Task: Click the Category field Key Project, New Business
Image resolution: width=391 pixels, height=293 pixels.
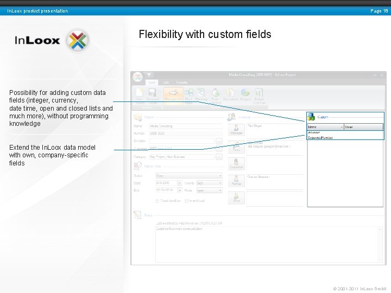Action: (x=181, y=157)
